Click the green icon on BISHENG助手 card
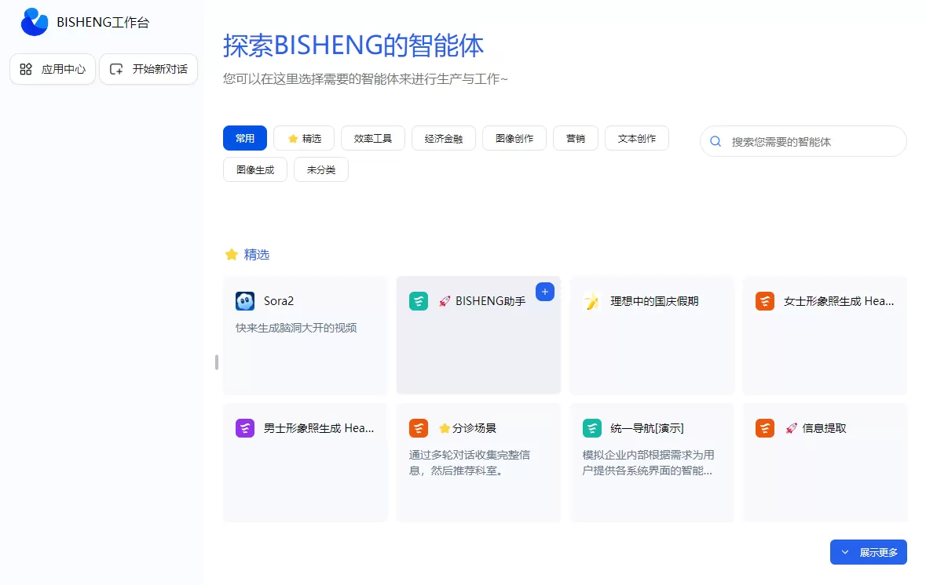The width and height of the screenshot is (926, 585). click(419, 301)
